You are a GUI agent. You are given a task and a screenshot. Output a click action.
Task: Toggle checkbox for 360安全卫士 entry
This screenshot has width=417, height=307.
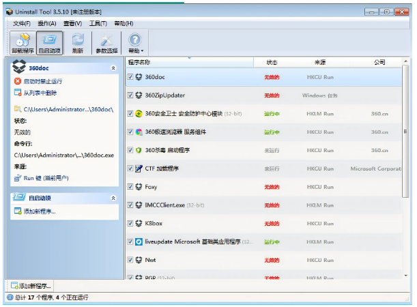pyautogui.click(x=130, y=114)
